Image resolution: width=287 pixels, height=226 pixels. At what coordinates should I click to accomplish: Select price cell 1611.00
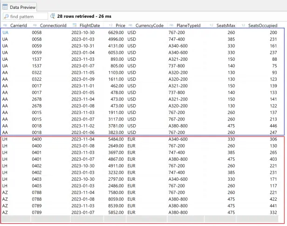[116, 79]
